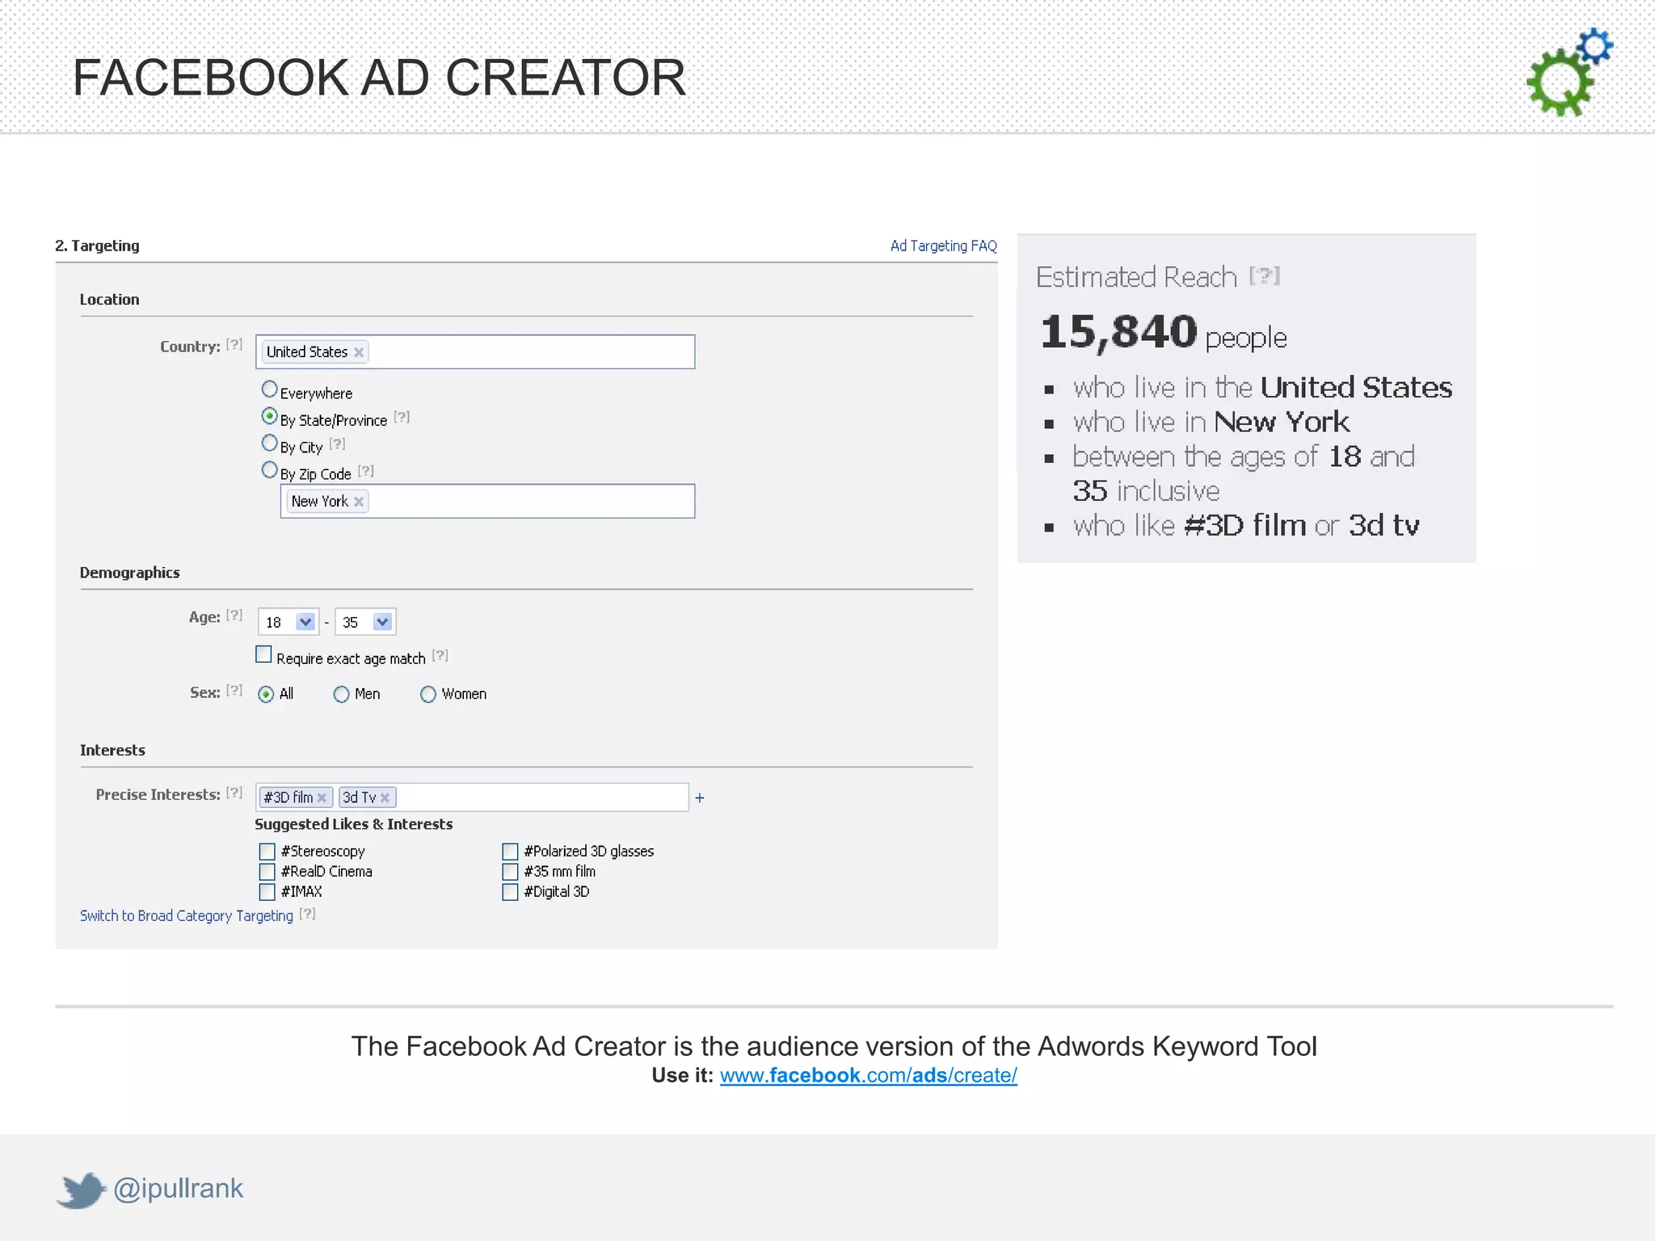Click the plus icon beside Precise Interests
1655x1241 pixels.
[700, 798]
